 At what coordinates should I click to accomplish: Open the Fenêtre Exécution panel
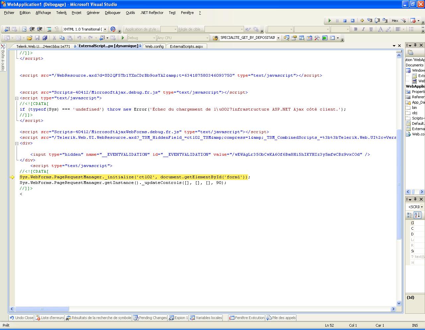(247, 318)
